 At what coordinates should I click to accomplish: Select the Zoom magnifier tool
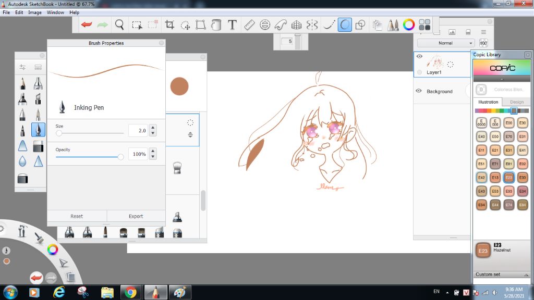tap(119, 24)
